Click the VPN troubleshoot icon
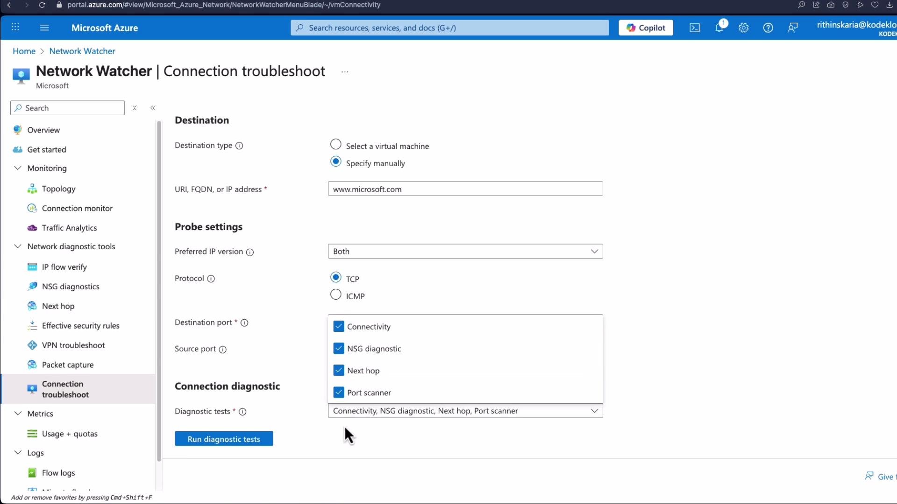Image resolution: width=897 pixels, height=504 pixels. 32,345
